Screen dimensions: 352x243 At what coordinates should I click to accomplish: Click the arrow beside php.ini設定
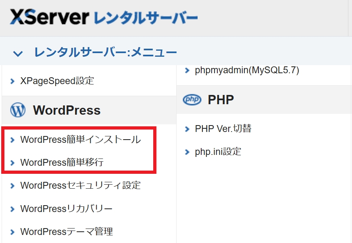(x=187, y=152)
